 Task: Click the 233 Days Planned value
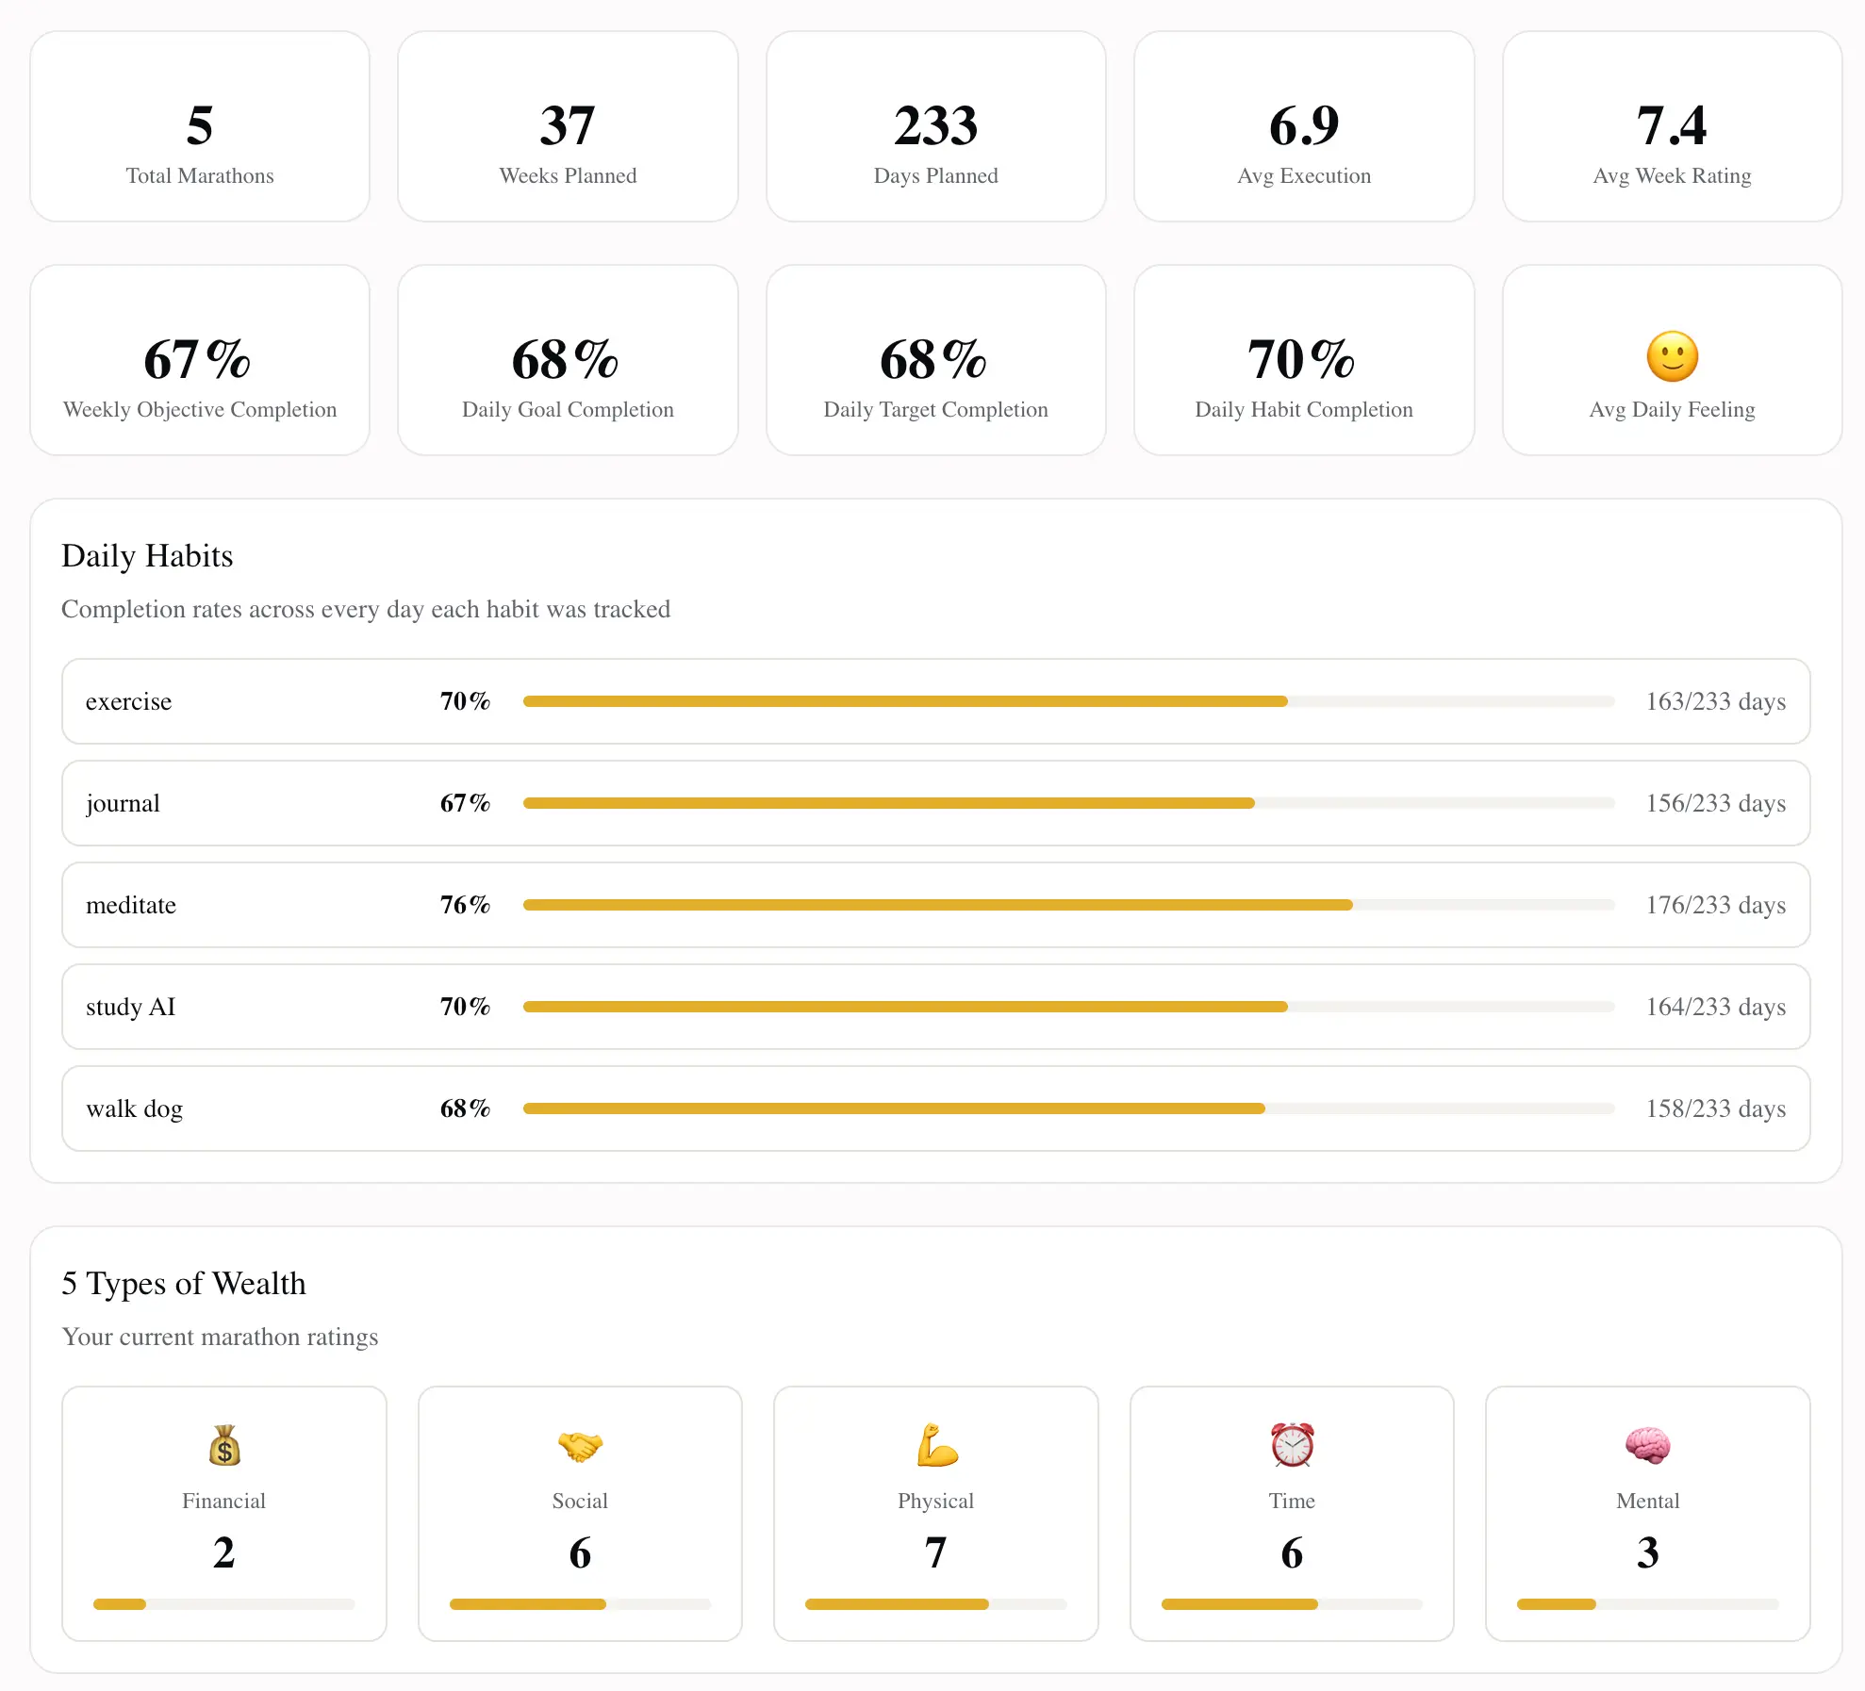pos(936,125)
